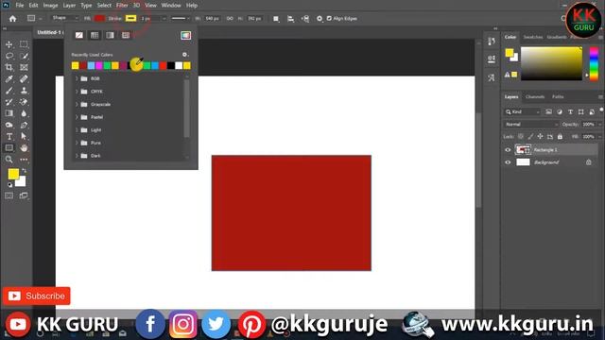Select the Rectangular Marquee tool

coord(24,44)
